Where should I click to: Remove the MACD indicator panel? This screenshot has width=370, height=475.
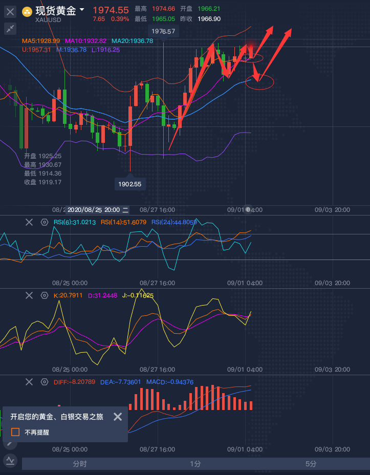click(x=29, y=382)
